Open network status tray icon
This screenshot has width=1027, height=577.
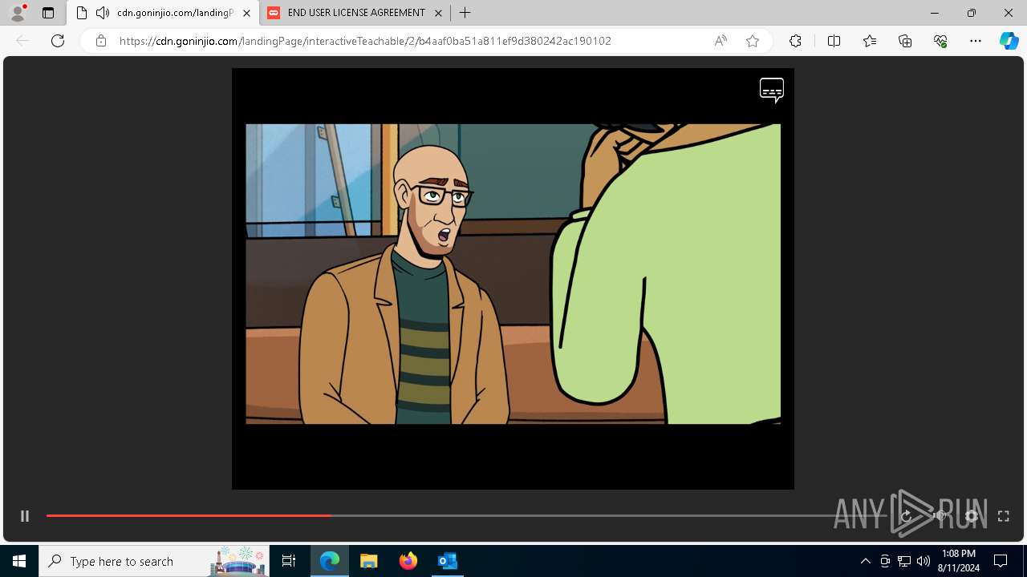pyautogui.click(x=904, y=561)
